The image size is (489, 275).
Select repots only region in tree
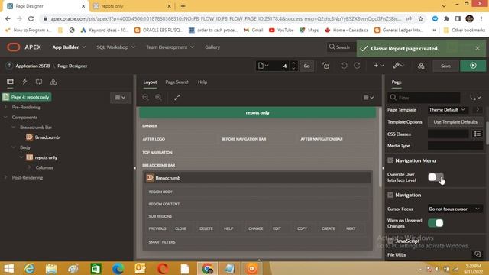click(x=46, y=157)
